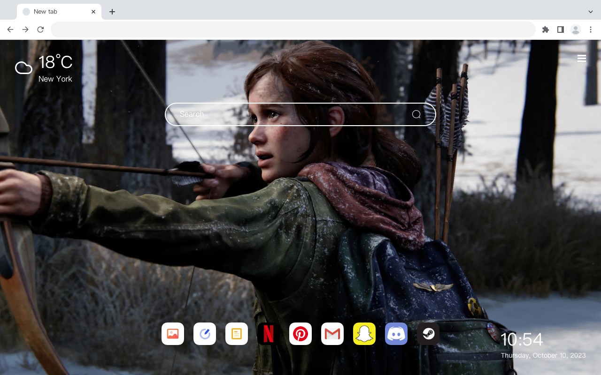Viewport: 601px width, 375px height.
Task: Open the Extensions puzzle icon
Action: [x=545, y=30]
